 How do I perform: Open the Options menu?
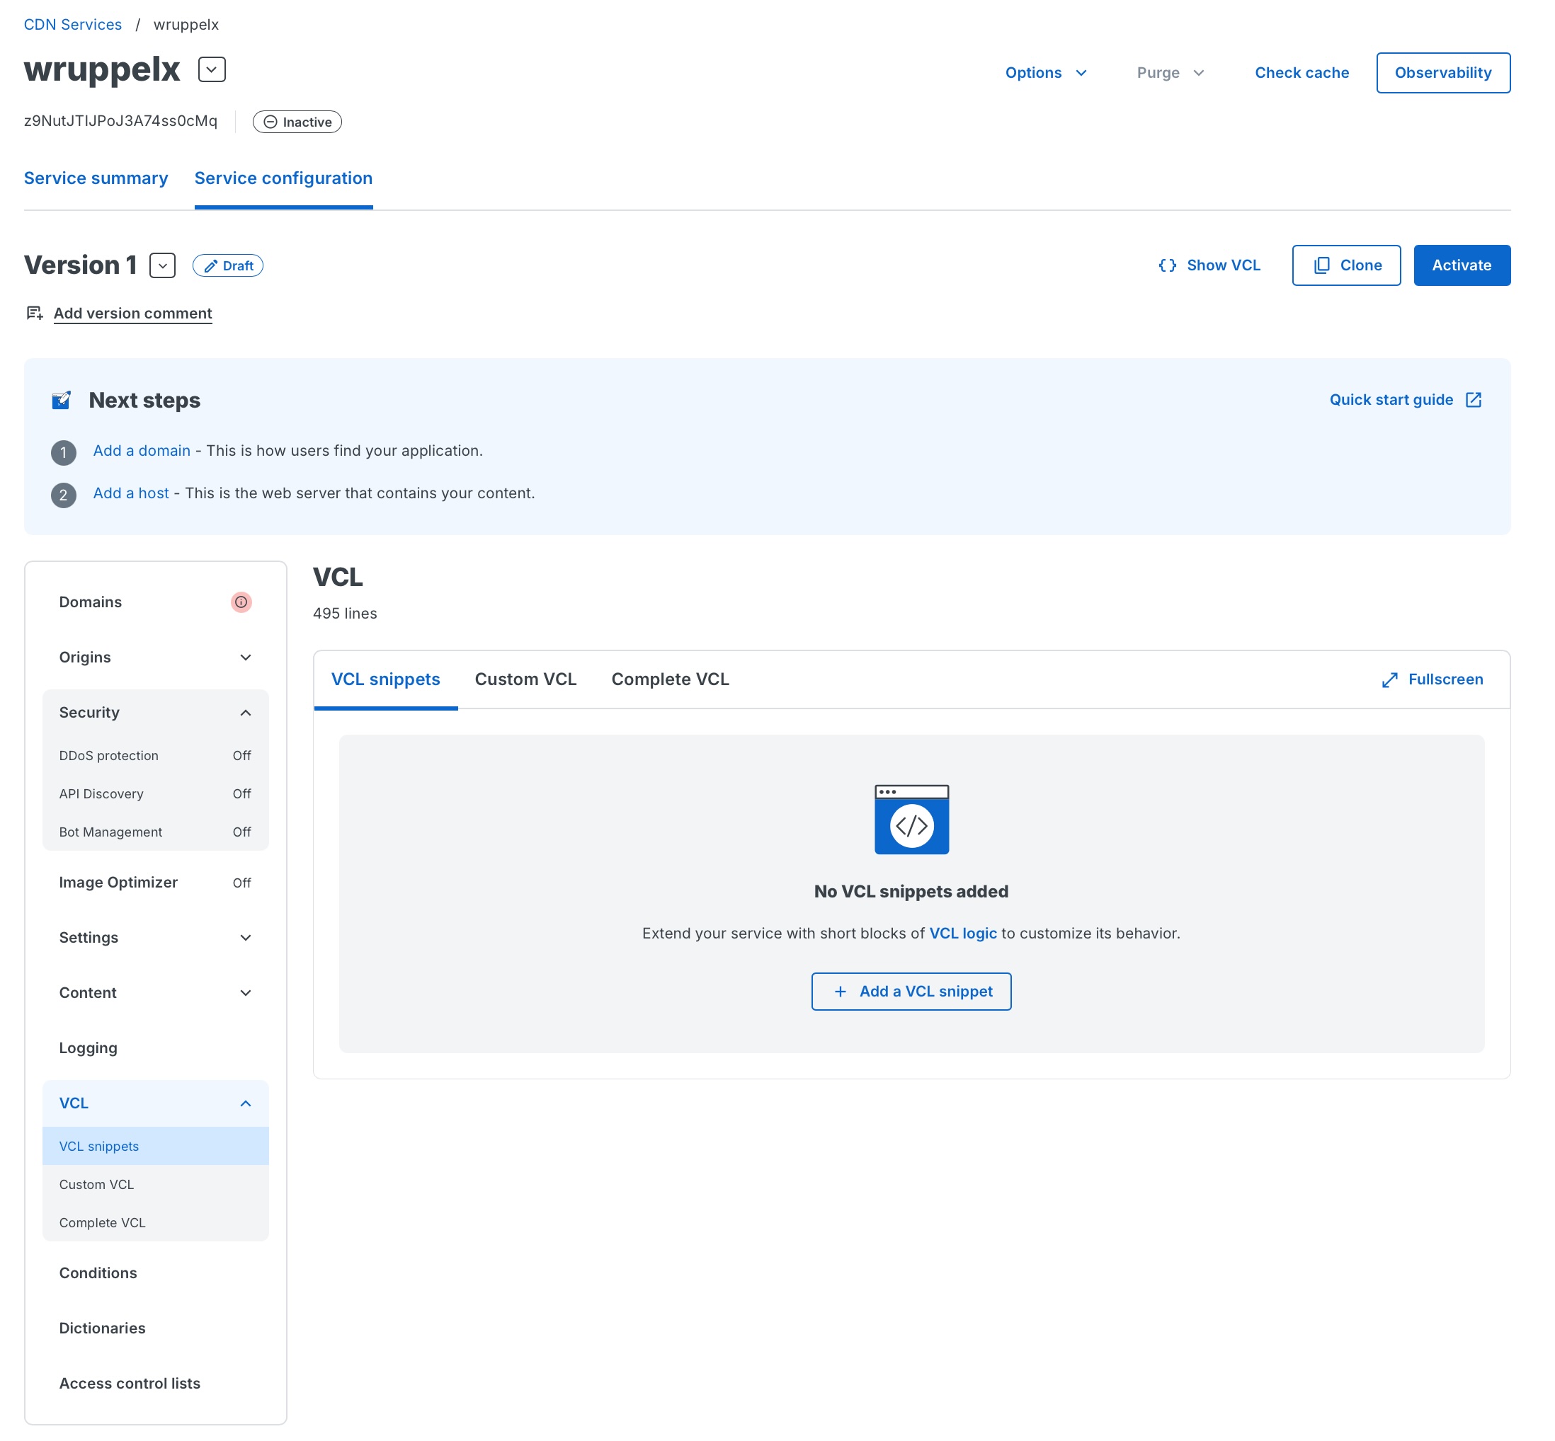(x=1045, y=72)
